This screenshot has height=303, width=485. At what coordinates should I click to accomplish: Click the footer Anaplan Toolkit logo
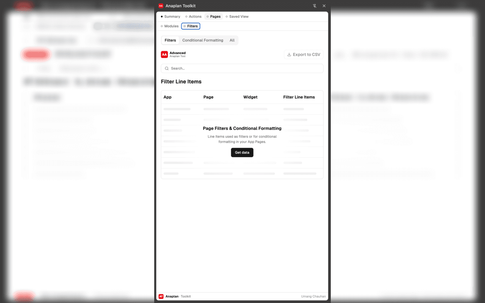[161, 297]
